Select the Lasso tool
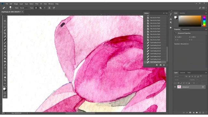This screenshot has width=208, height=117. click(x=5, y=27)
